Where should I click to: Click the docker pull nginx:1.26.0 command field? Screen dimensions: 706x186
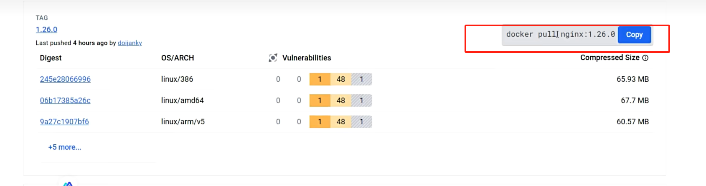pos(560,35)
